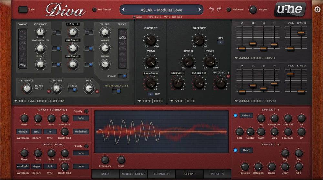Click the Save button
This screenshot has width=323, height=180.
click(x=23, y=9)
